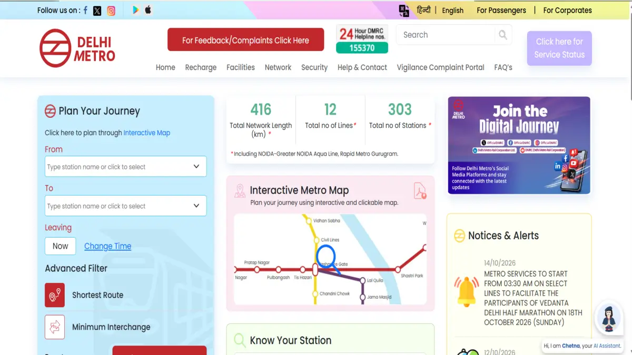Screen dimensions: 632x355
Task: Click the Minimum Interchange filter label
Action: coord(111,327)
